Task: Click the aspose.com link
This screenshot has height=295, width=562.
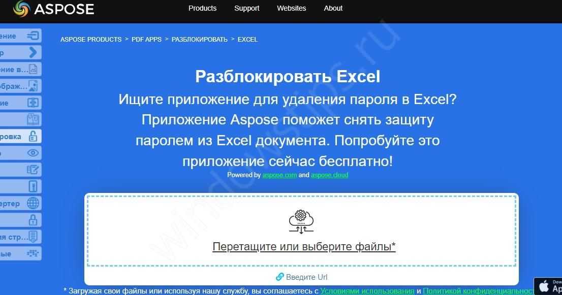Action: tap(279, 175)
